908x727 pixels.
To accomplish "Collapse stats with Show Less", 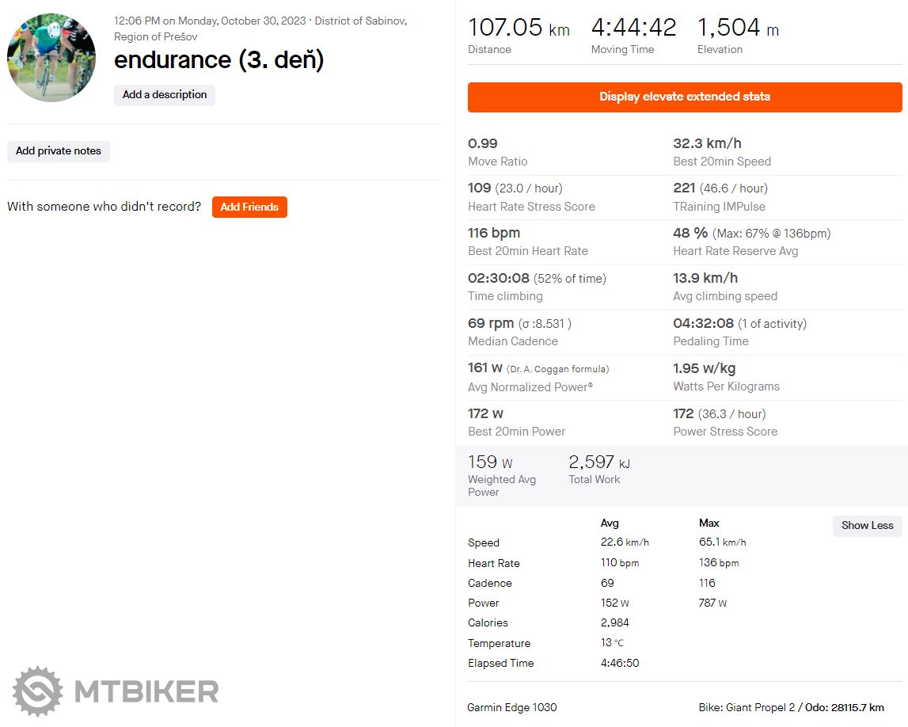I will click(867, 526).
